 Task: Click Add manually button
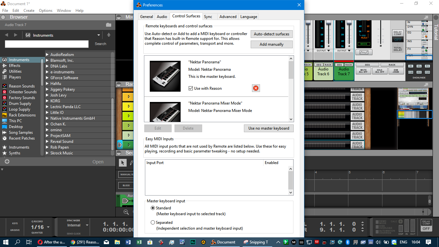pos(272,44)
